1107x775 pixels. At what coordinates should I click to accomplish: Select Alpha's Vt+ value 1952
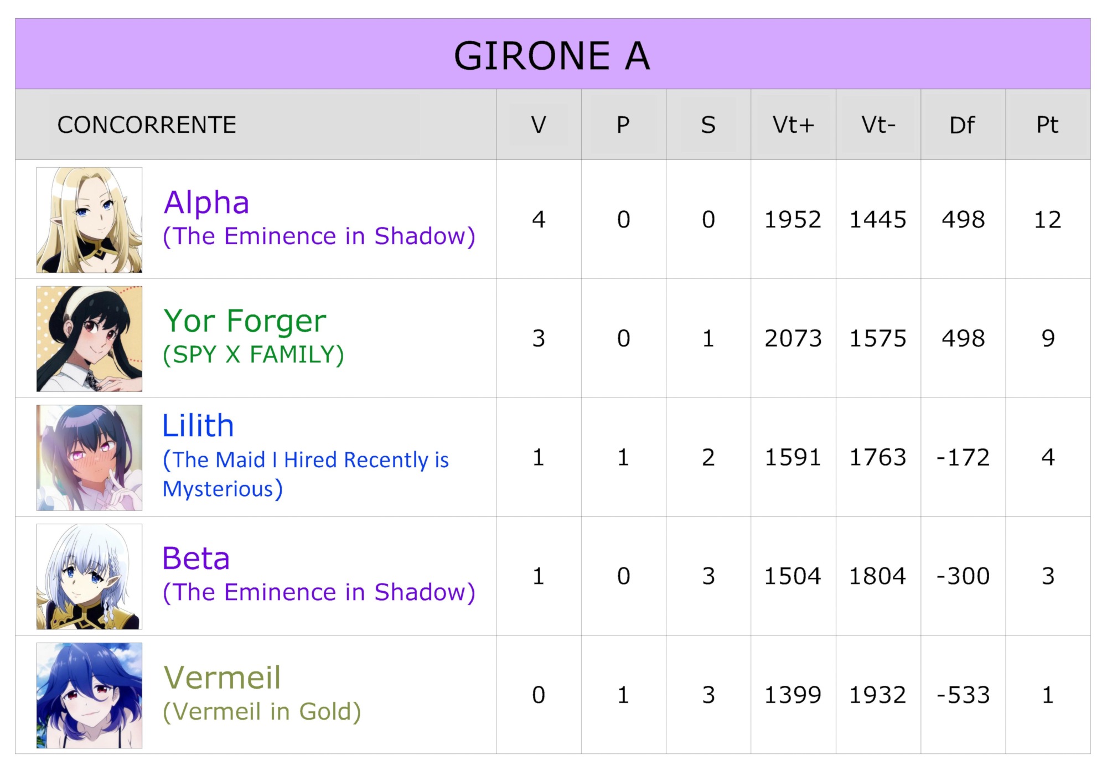click(x=793, y=220)
